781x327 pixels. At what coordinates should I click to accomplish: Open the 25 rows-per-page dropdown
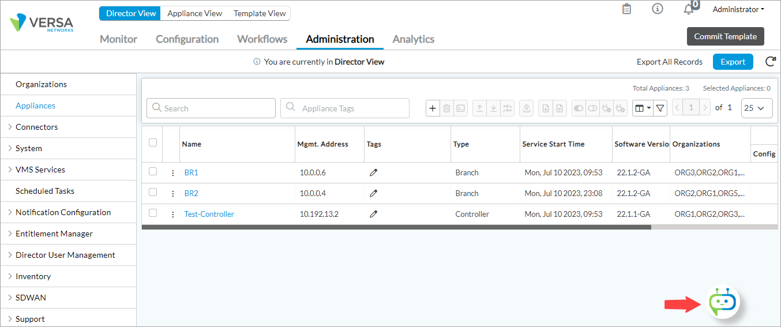coord(756,108)
